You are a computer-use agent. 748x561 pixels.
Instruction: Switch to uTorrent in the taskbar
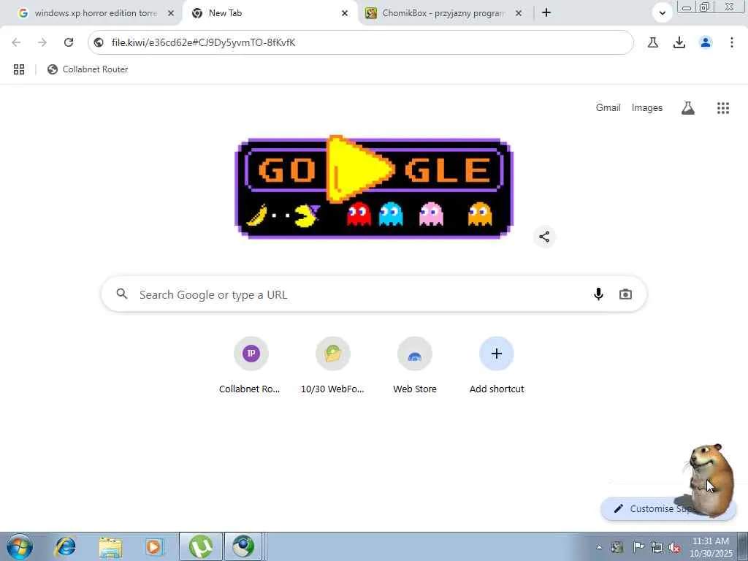point(201,546)
